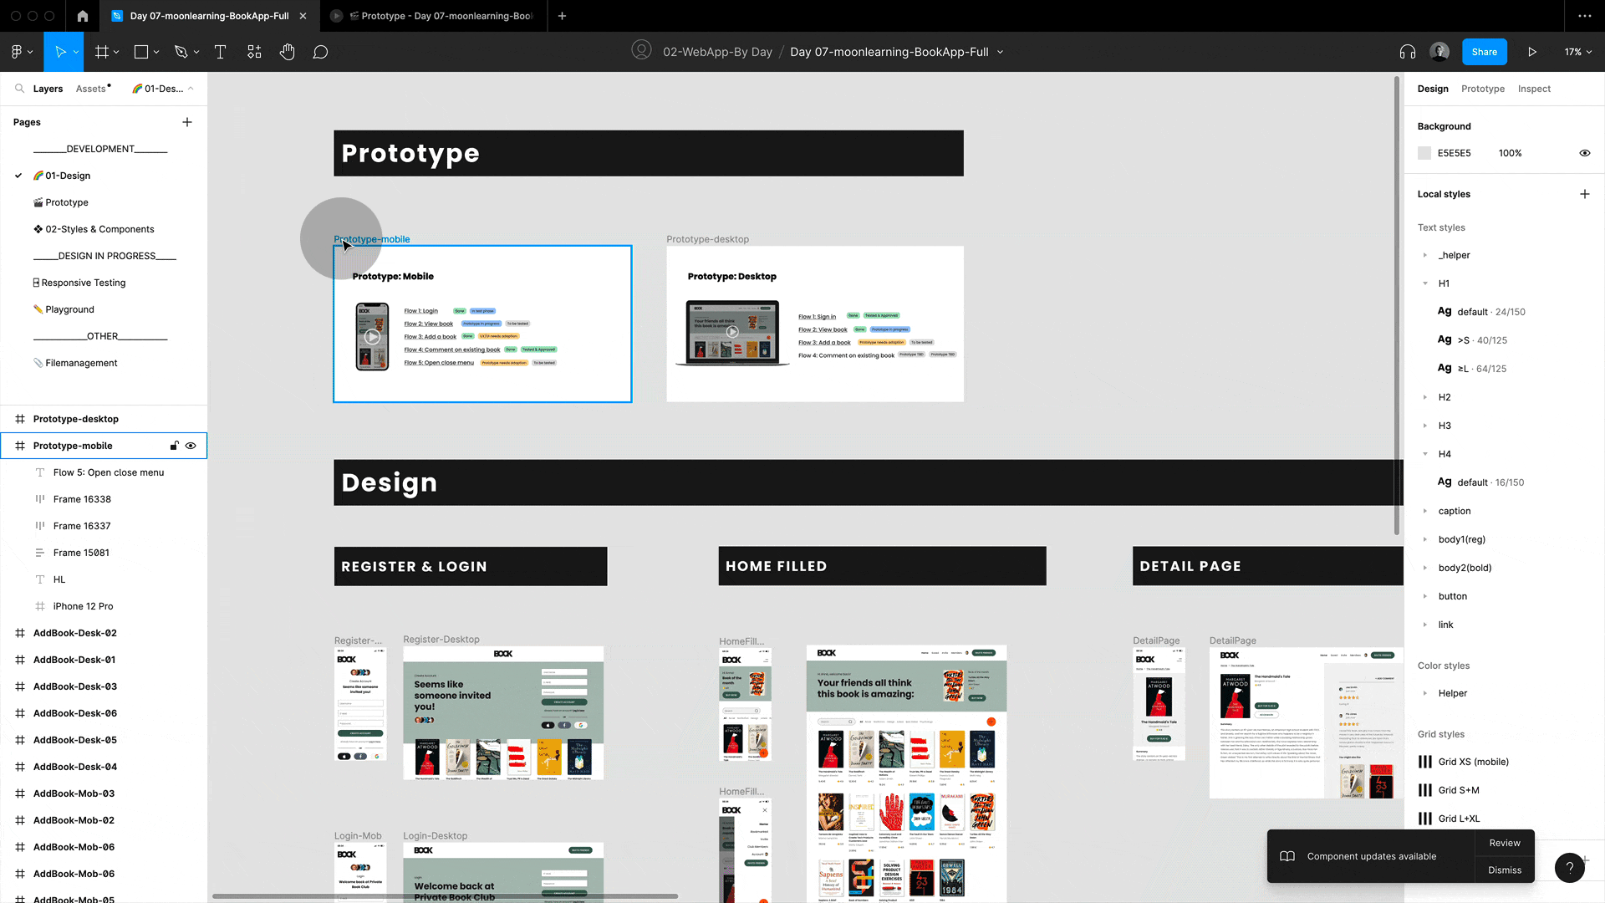This screenshot has height=903, width=1605.
Task: Toggle lock on Prototype-mobile layer
Action: (174, 446)
